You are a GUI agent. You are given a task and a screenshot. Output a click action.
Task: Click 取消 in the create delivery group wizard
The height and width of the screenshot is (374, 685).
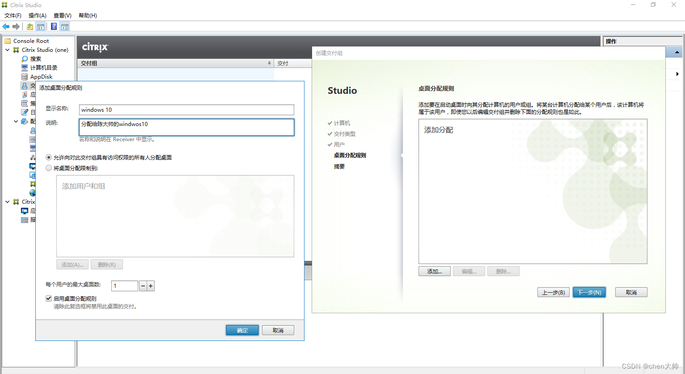click(x=631, y=292)
